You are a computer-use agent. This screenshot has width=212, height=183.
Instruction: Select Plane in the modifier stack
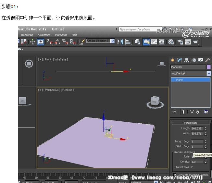tap(191, 80)
